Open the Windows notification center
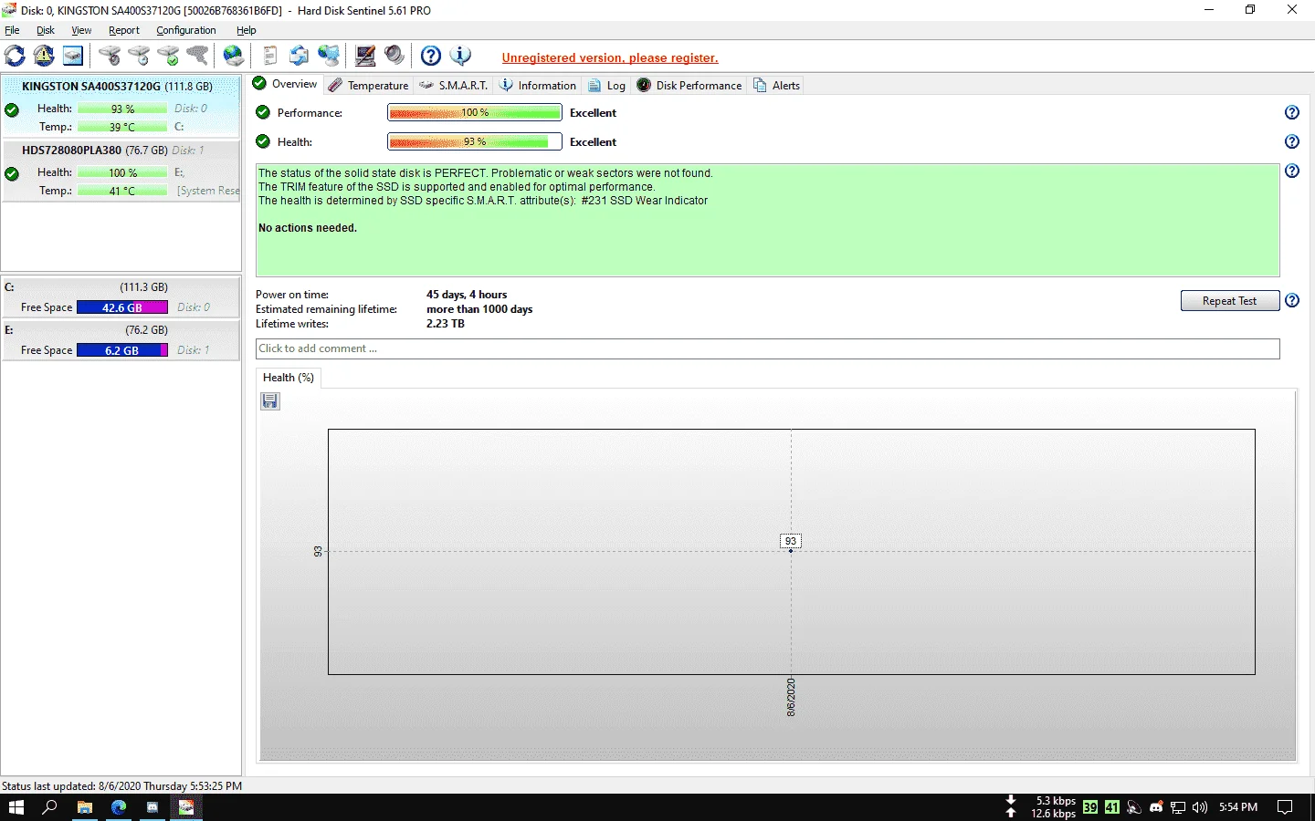 (1285, 807)
